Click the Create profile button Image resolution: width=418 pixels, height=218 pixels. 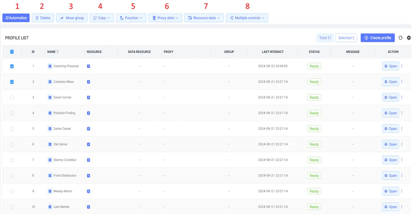click(x=377, y=38)
